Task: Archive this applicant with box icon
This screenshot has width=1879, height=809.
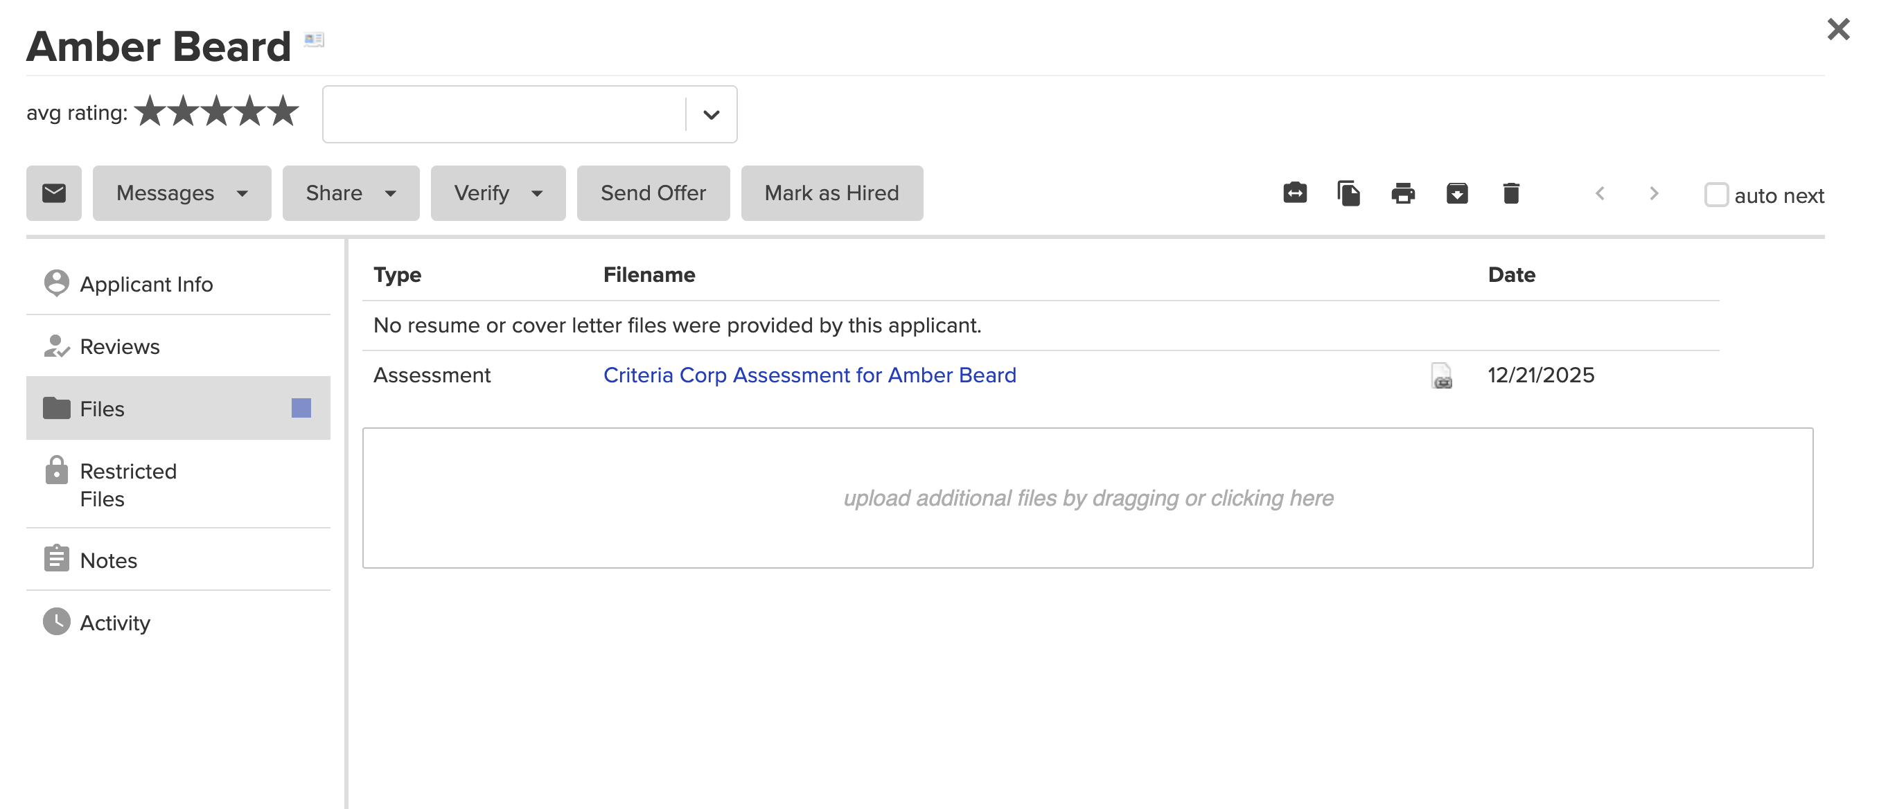Action: point(1456,193)
